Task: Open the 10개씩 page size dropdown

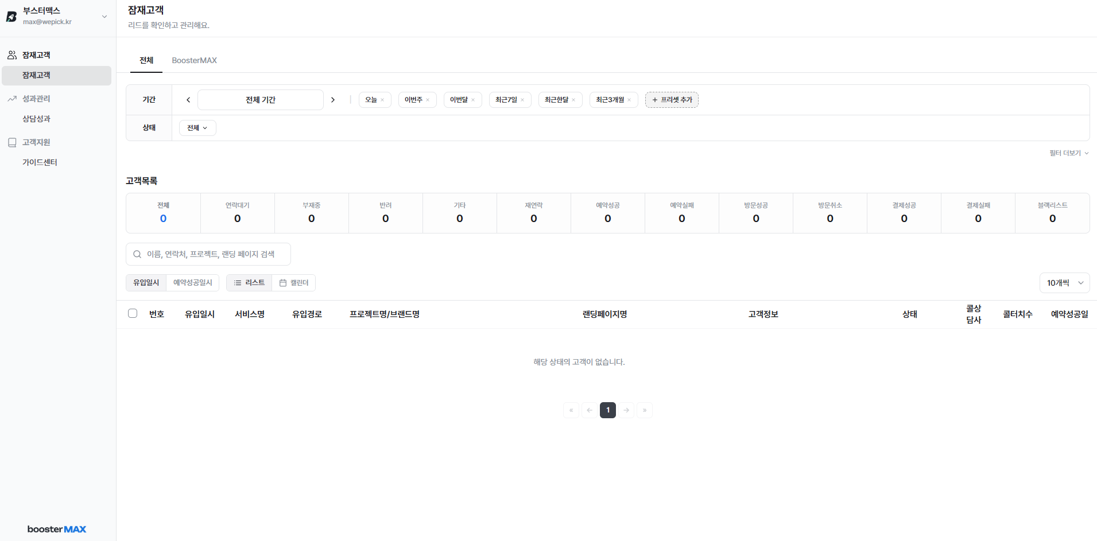Action: tap(1064, 283)
